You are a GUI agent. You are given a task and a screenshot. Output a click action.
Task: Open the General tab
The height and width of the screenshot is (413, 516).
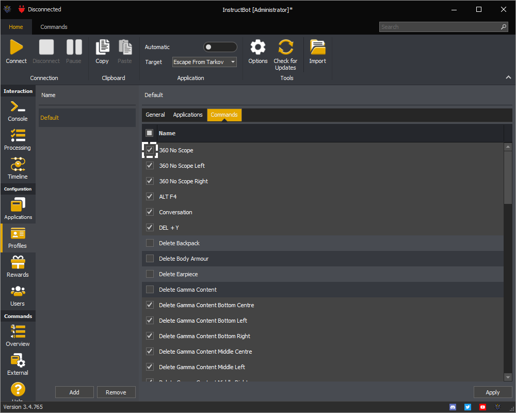[x=155, y=115]
